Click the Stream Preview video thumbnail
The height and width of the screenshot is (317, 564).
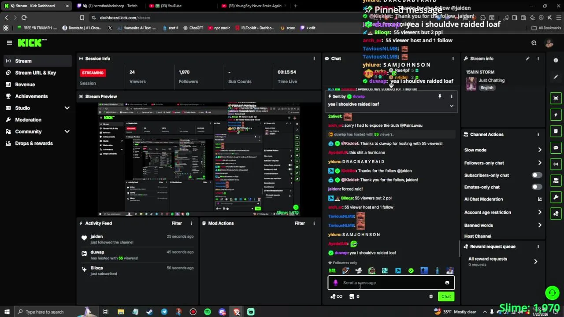[199, 159]
